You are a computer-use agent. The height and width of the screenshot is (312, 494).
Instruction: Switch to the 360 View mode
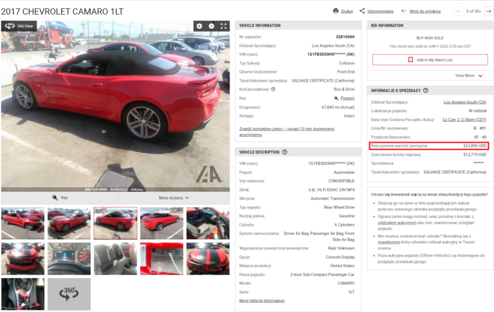click(x=19, y=26)
